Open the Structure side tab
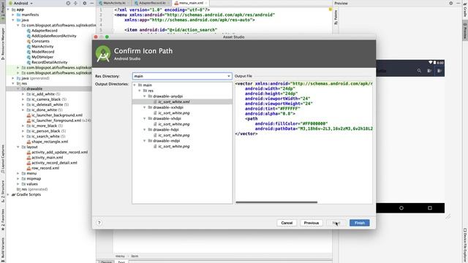The height and width of the screenshot is (263, 468). point(3,191)
